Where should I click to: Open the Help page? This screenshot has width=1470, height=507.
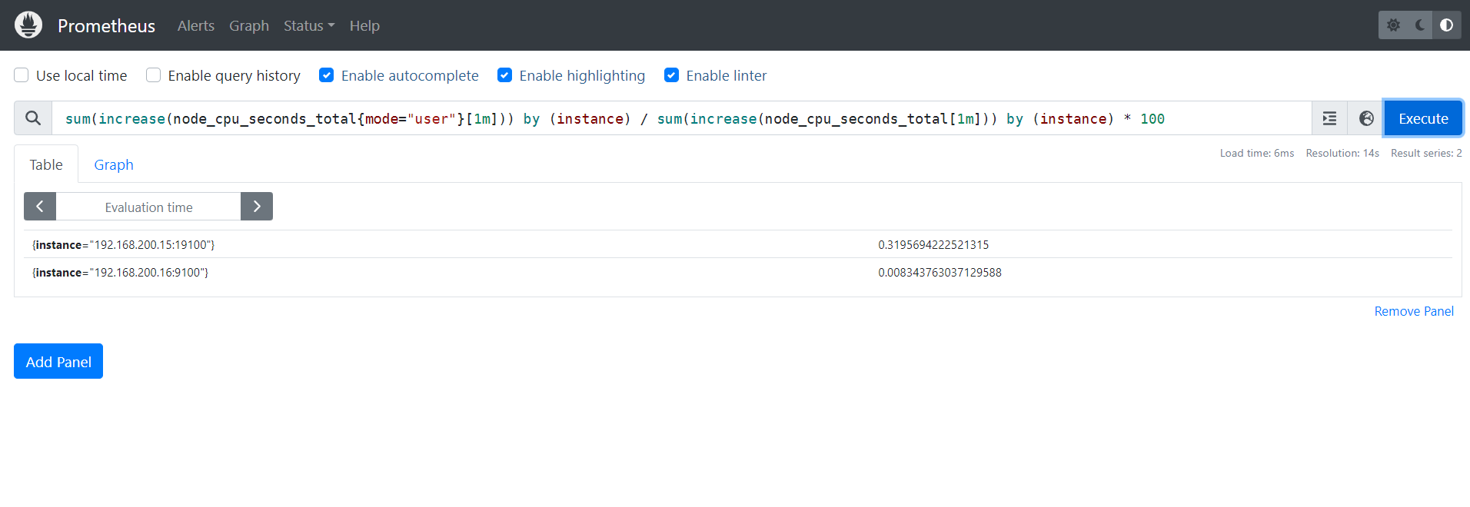coord(364,26)
